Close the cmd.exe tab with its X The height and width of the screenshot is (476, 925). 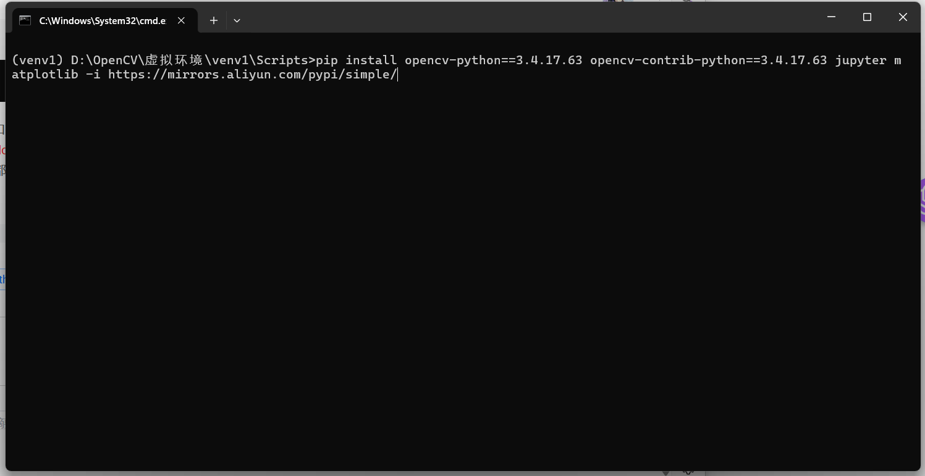click(181, 20)
